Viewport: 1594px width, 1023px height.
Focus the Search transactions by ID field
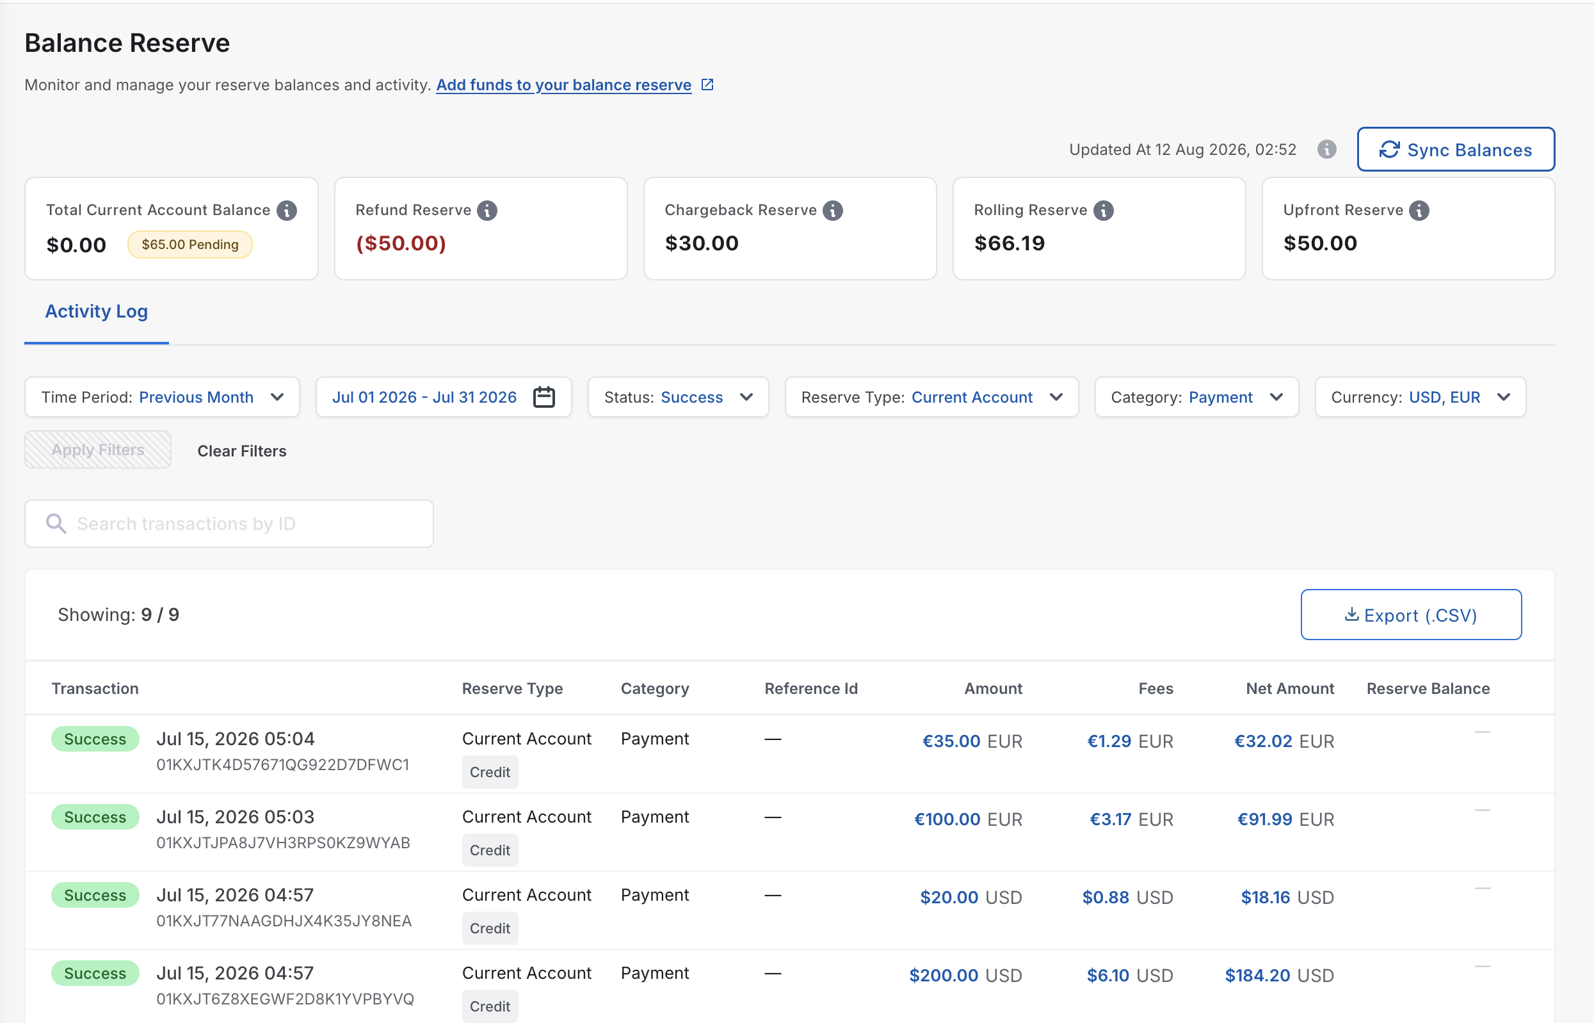[x=229, y=524]
